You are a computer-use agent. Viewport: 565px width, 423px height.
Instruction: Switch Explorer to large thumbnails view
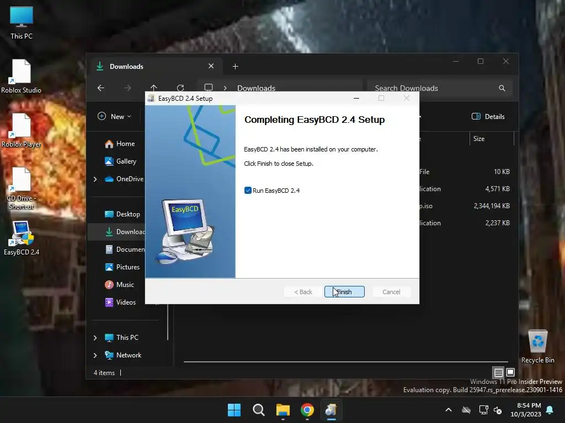510,372
